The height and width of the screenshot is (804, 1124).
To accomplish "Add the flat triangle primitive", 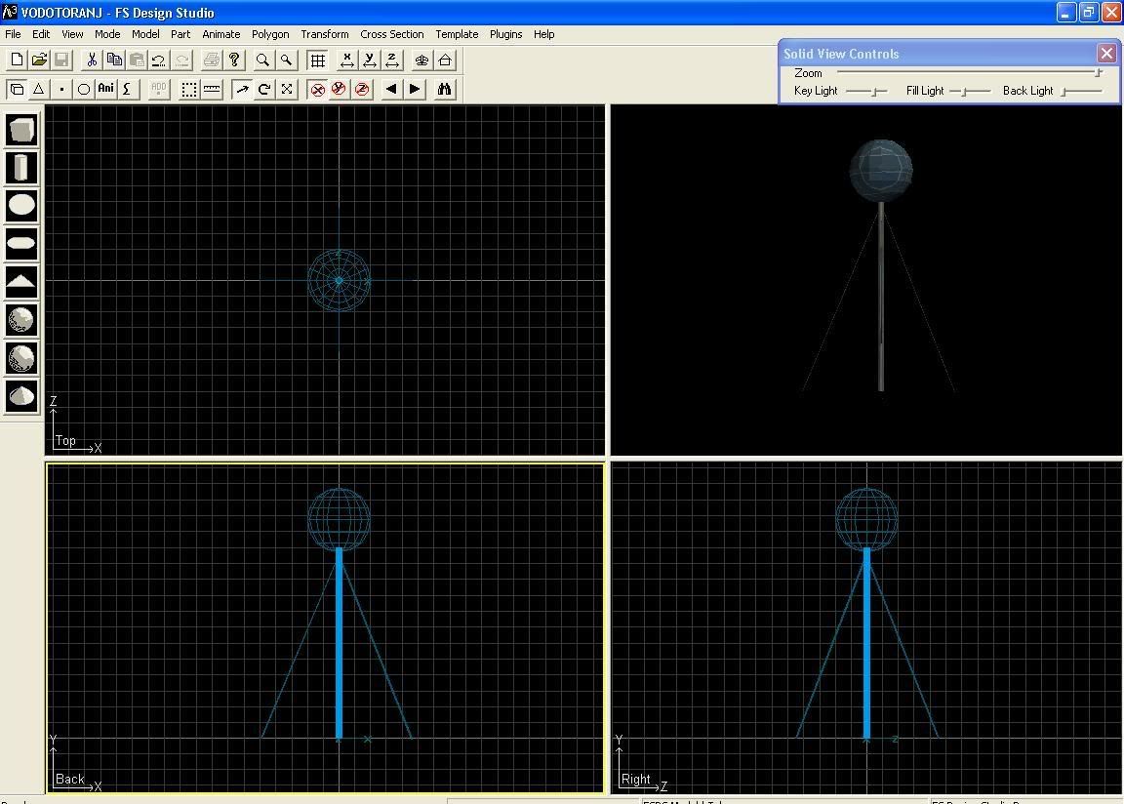I will [21, 281].
